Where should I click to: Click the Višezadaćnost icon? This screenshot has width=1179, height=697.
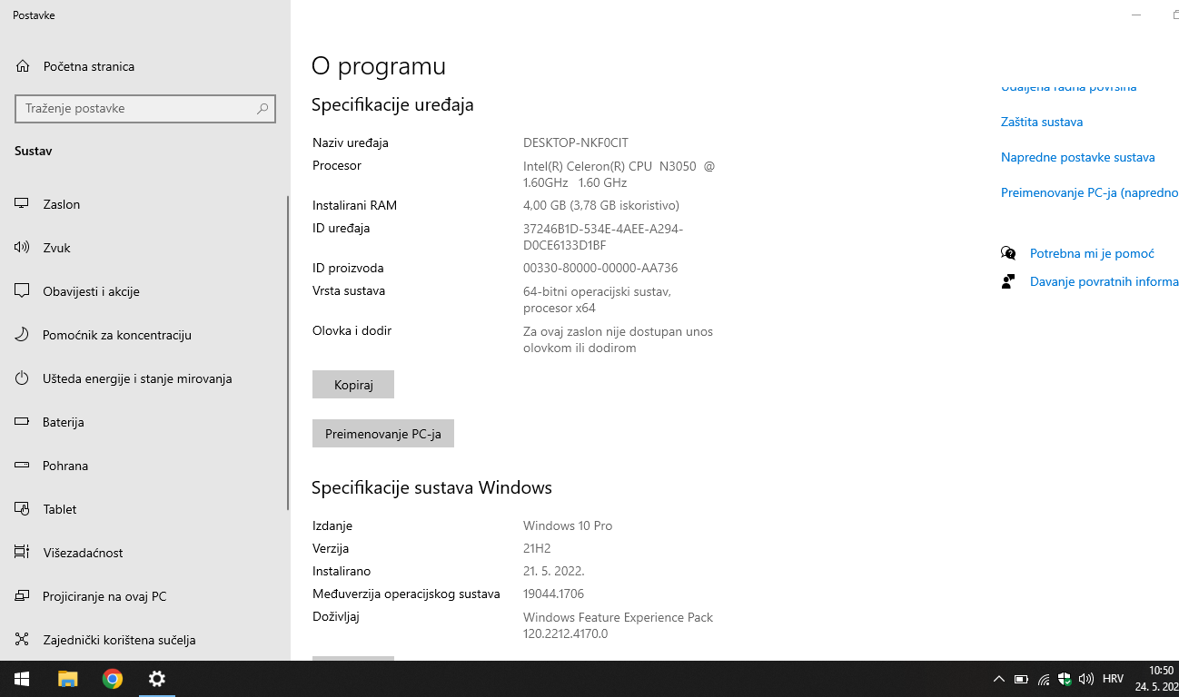(x=23, y=553)
